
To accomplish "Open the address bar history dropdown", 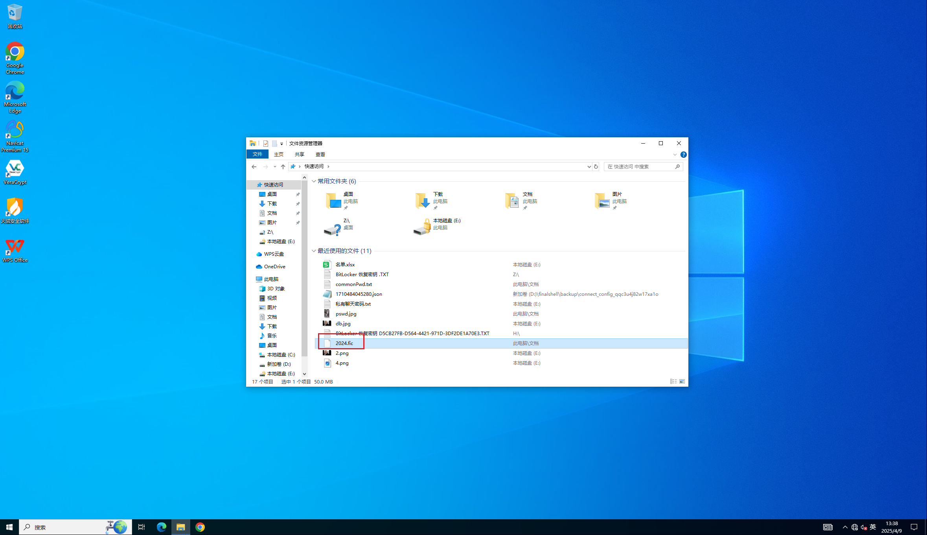I will click(x=589, y=167).
